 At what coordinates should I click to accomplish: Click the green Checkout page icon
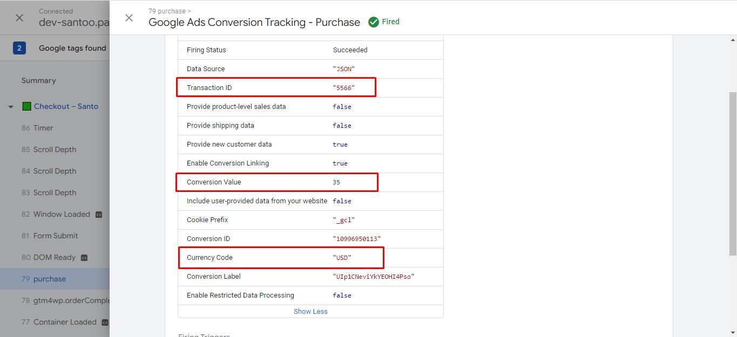[x=26, y=106]
